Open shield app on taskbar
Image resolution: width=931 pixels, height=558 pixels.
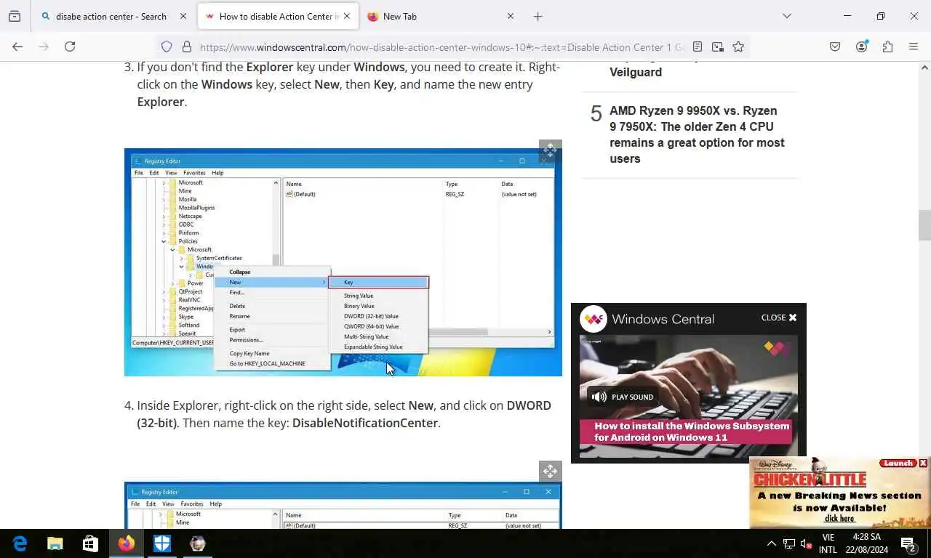(x=161, y=543)
